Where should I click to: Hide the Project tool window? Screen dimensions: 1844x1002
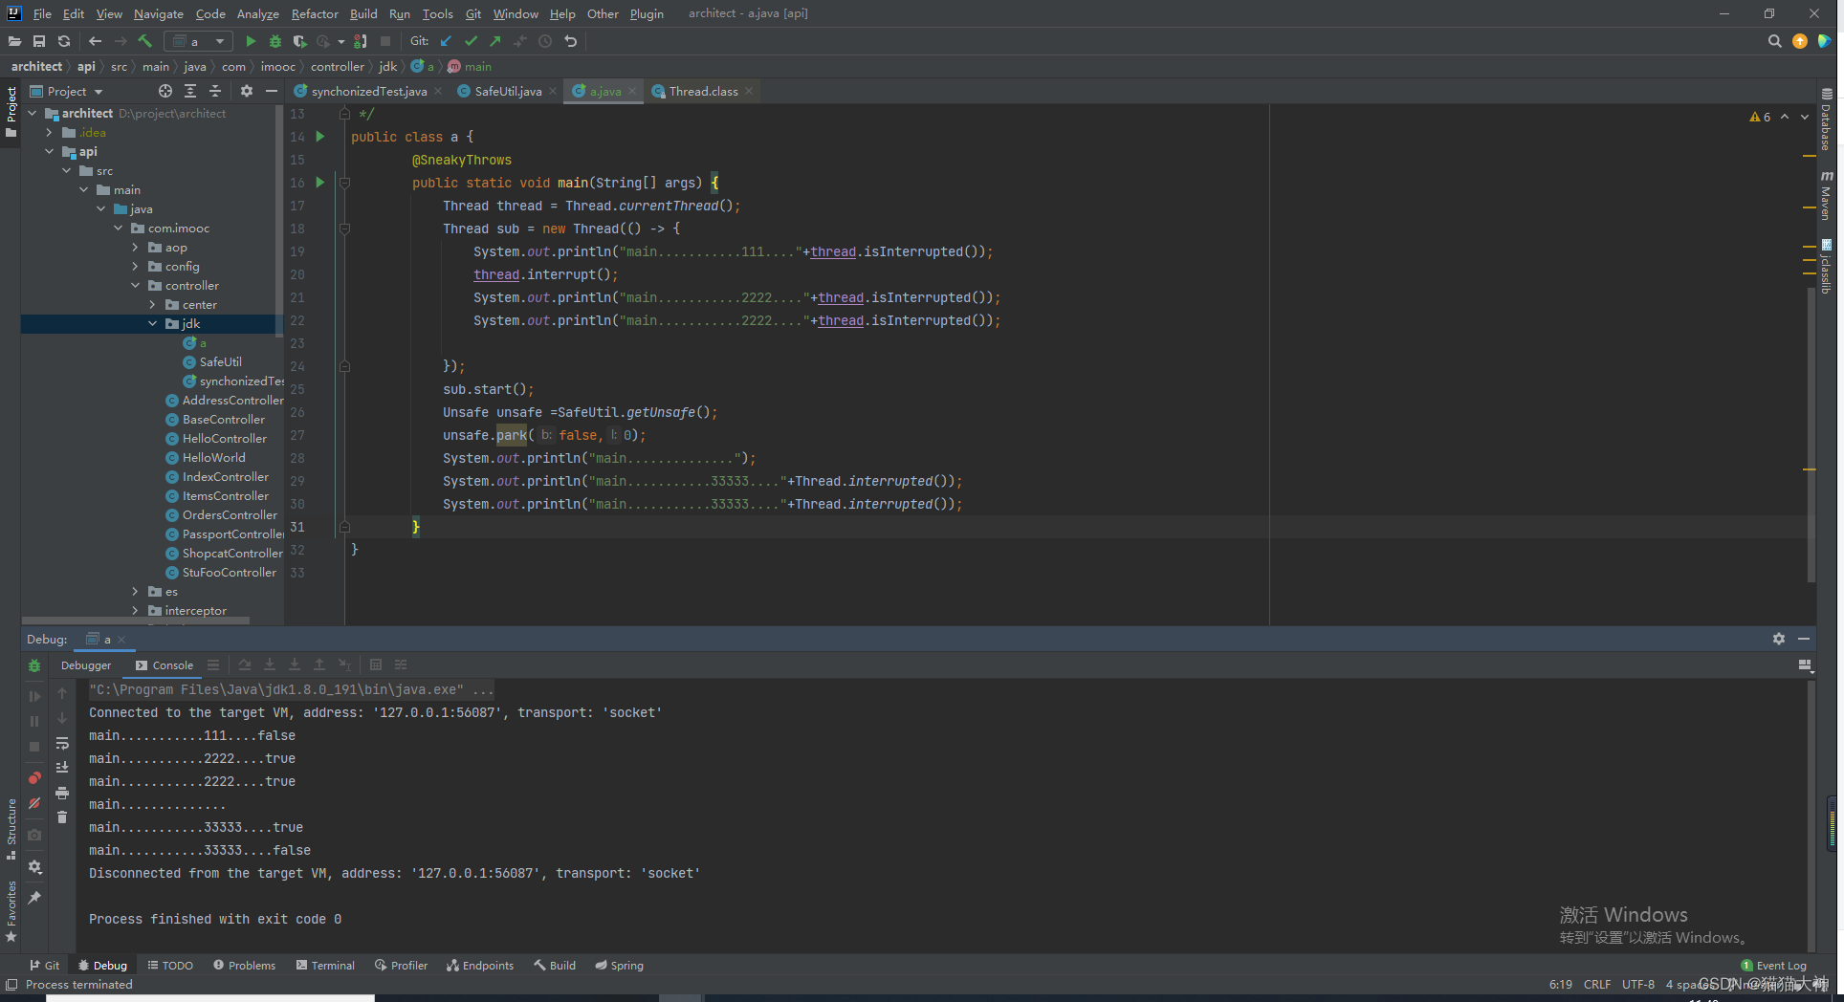272,91
